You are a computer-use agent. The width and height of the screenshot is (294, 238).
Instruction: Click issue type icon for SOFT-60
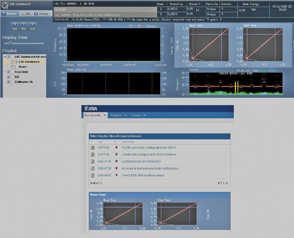tap(92, 147)
